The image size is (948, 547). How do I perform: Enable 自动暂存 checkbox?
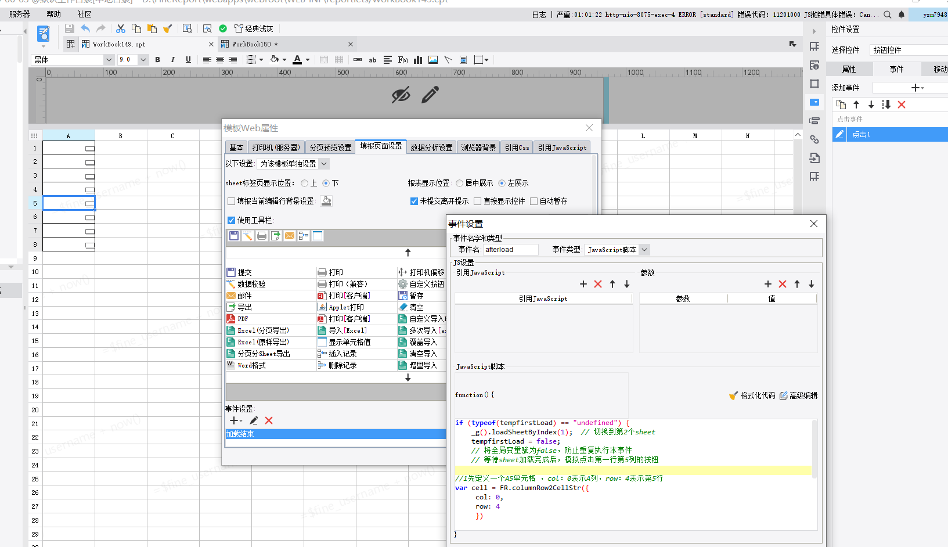534,201
